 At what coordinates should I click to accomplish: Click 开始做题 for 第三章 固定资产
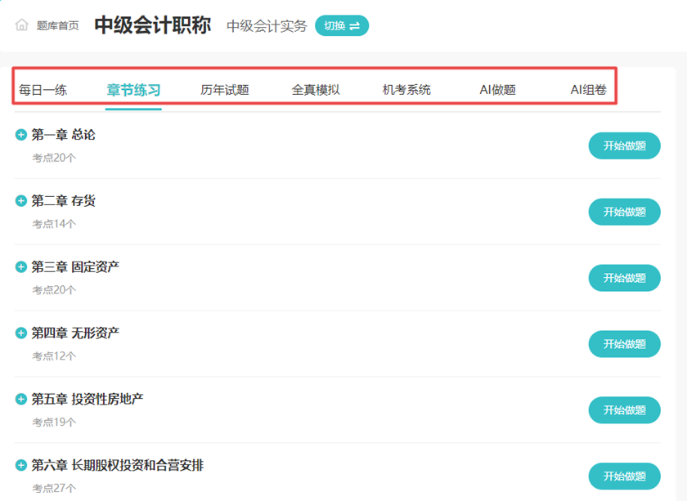[624, 278]
